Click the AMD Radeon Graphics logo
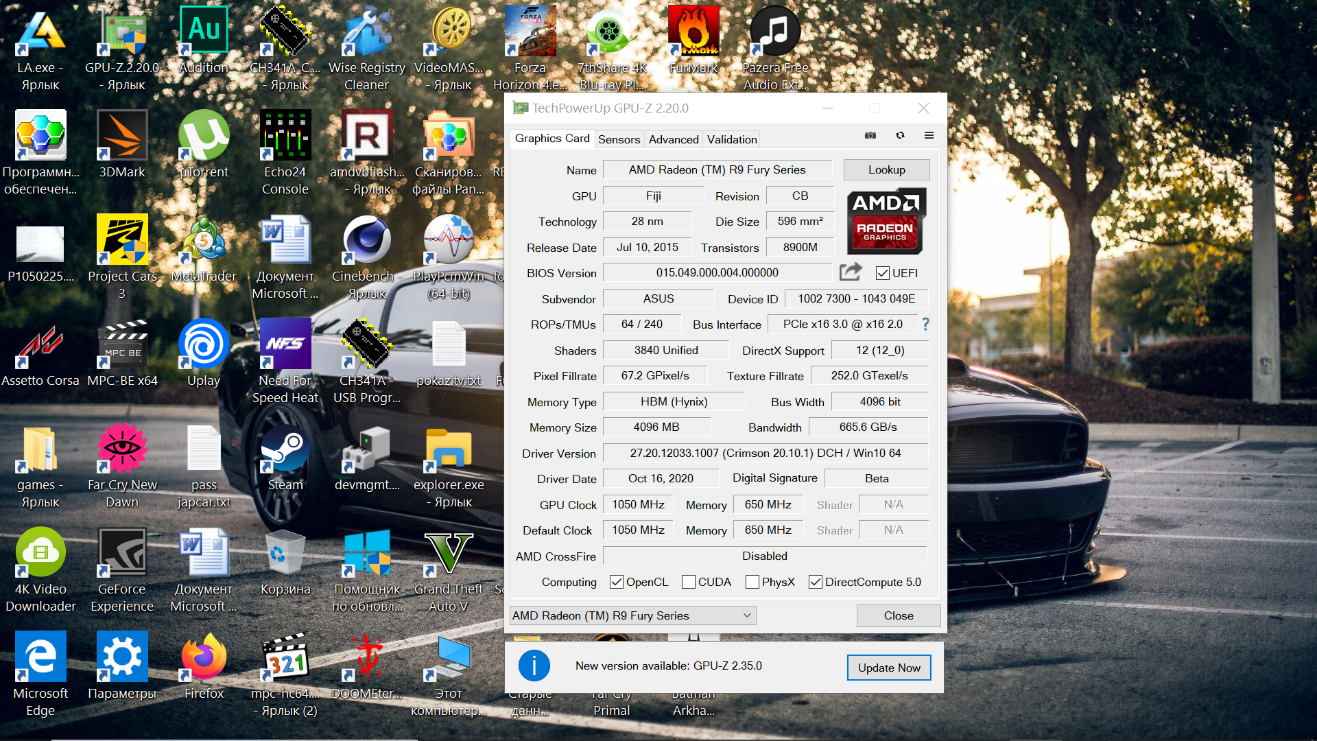Image resolution: width=1317 pixels, height=741 pixels. pos(886,221)
